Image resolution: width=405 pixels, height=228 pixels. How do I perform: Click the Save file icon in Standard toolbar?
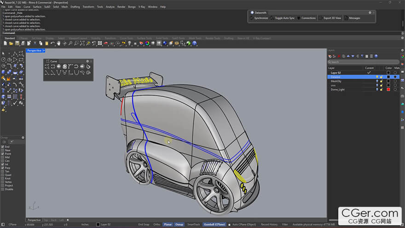tap(17, 43)
